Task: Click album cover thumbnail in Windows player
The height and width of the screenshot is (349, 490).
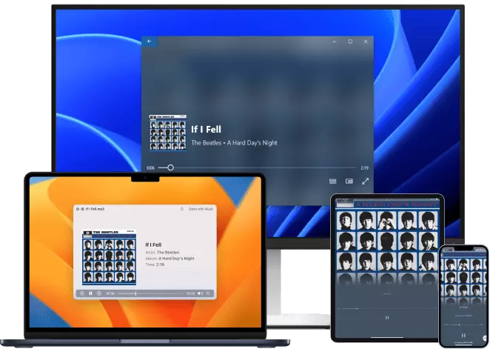Action: 168,133
